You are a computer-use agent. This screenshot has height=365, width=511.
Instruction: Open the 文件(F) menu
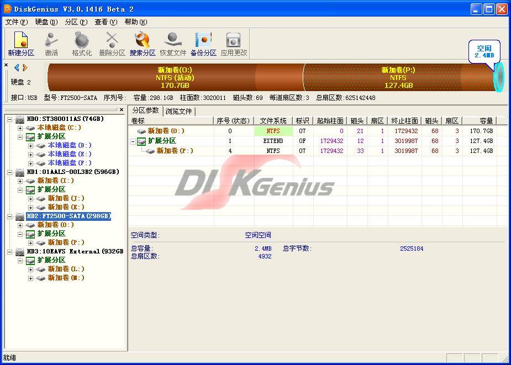click(x=17, y=22)
